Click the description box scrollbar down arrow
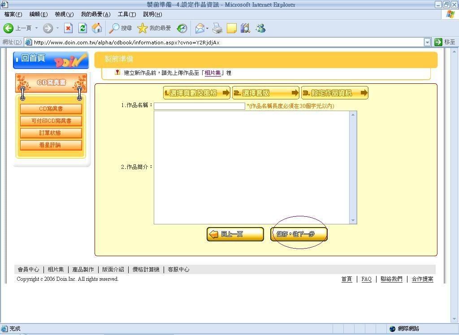Image resolution: width=459 pixels, height=335 pixels. click(x=353, y=220)
